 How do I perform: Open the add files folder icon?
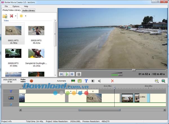[x=5, y=16]
